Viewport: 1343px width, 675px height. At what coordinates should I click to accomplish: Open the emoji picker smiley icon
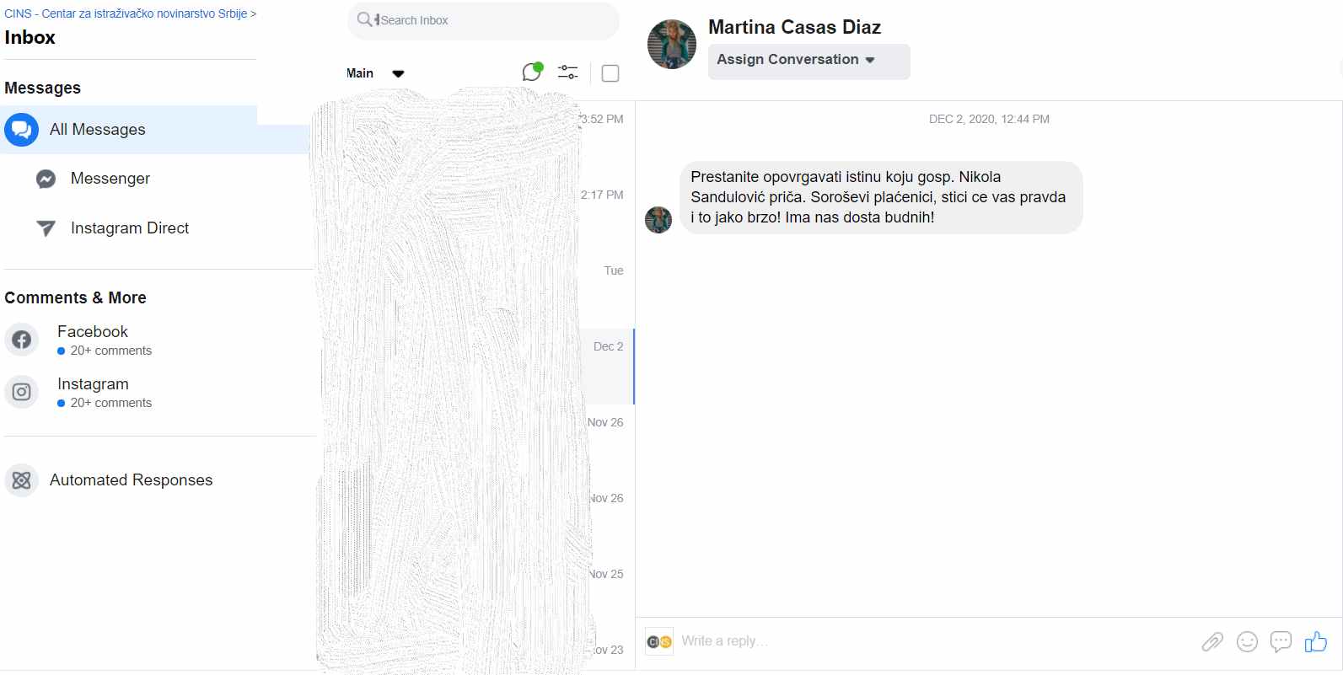point(1247,642)
